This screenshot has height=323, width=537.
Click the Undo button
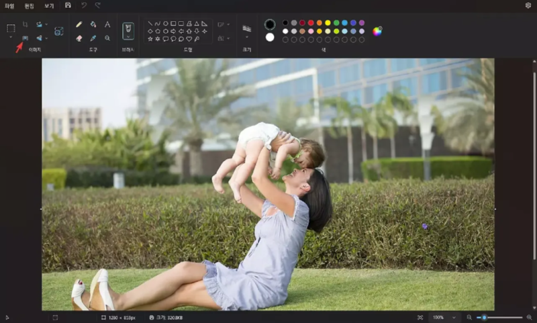pyautogui.click(x=84, y=5)
